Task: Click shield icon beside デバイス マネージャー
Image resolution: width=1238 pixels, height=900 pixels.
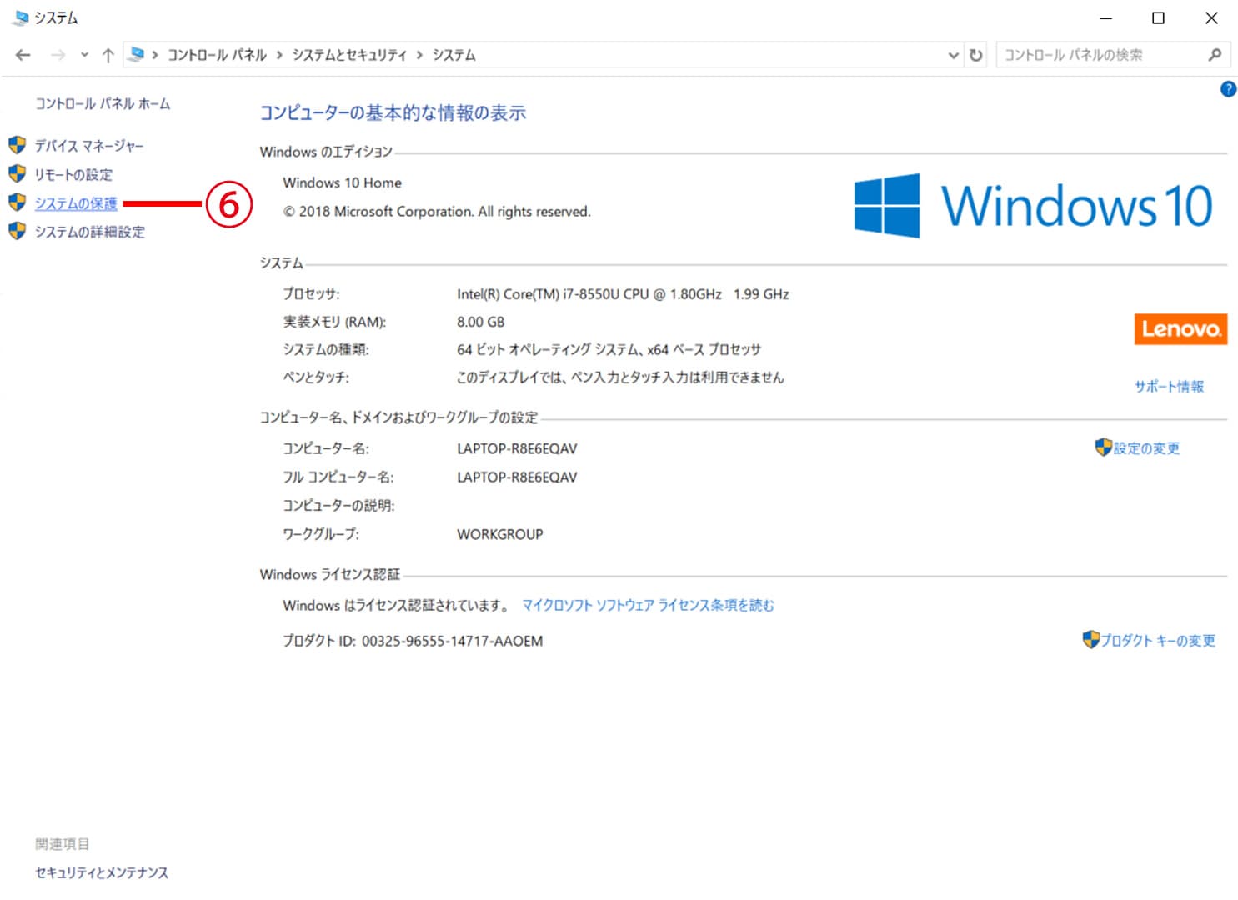Action: point(18,145)
